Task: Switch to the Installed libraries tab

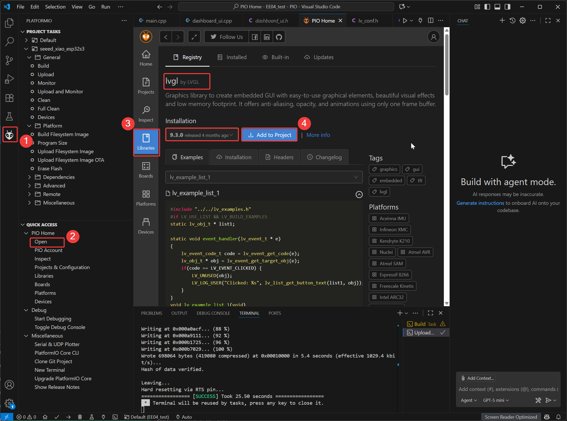Action: (x=232, y=57)
